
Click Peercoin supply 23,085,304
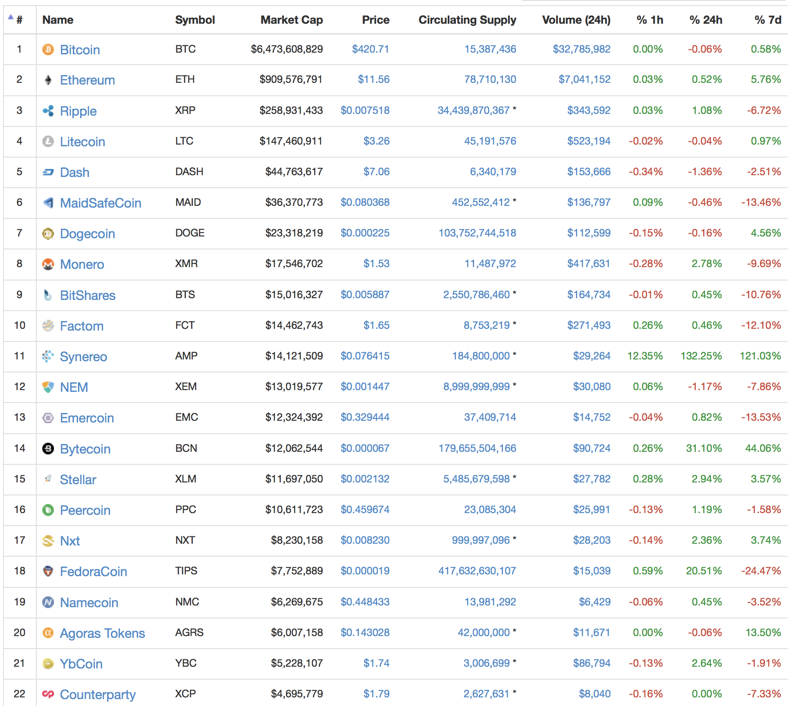[x=490, y=509]
